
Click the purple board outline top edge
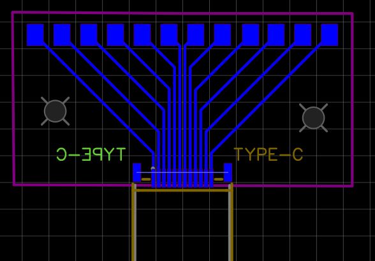tap(182, 13)
